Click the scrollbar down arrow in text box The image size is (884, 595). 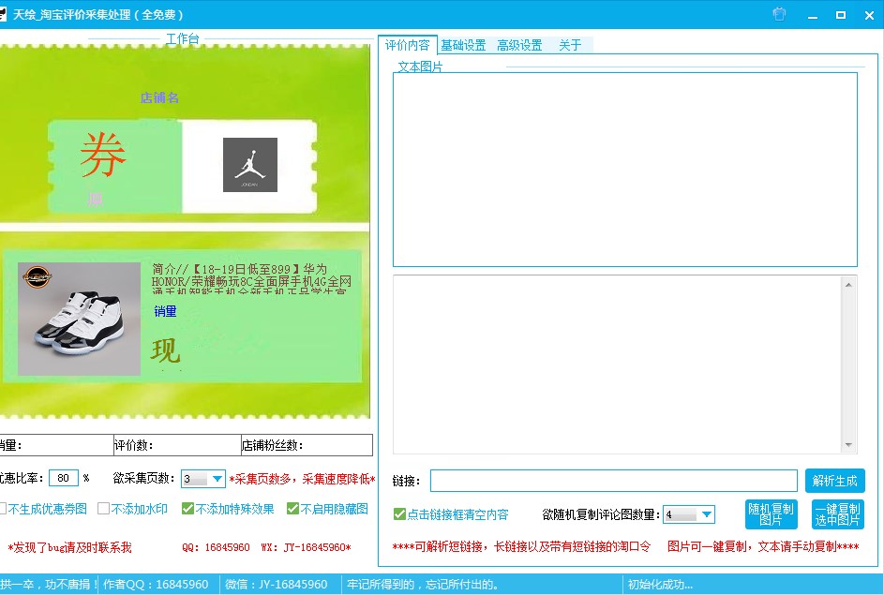848,445
